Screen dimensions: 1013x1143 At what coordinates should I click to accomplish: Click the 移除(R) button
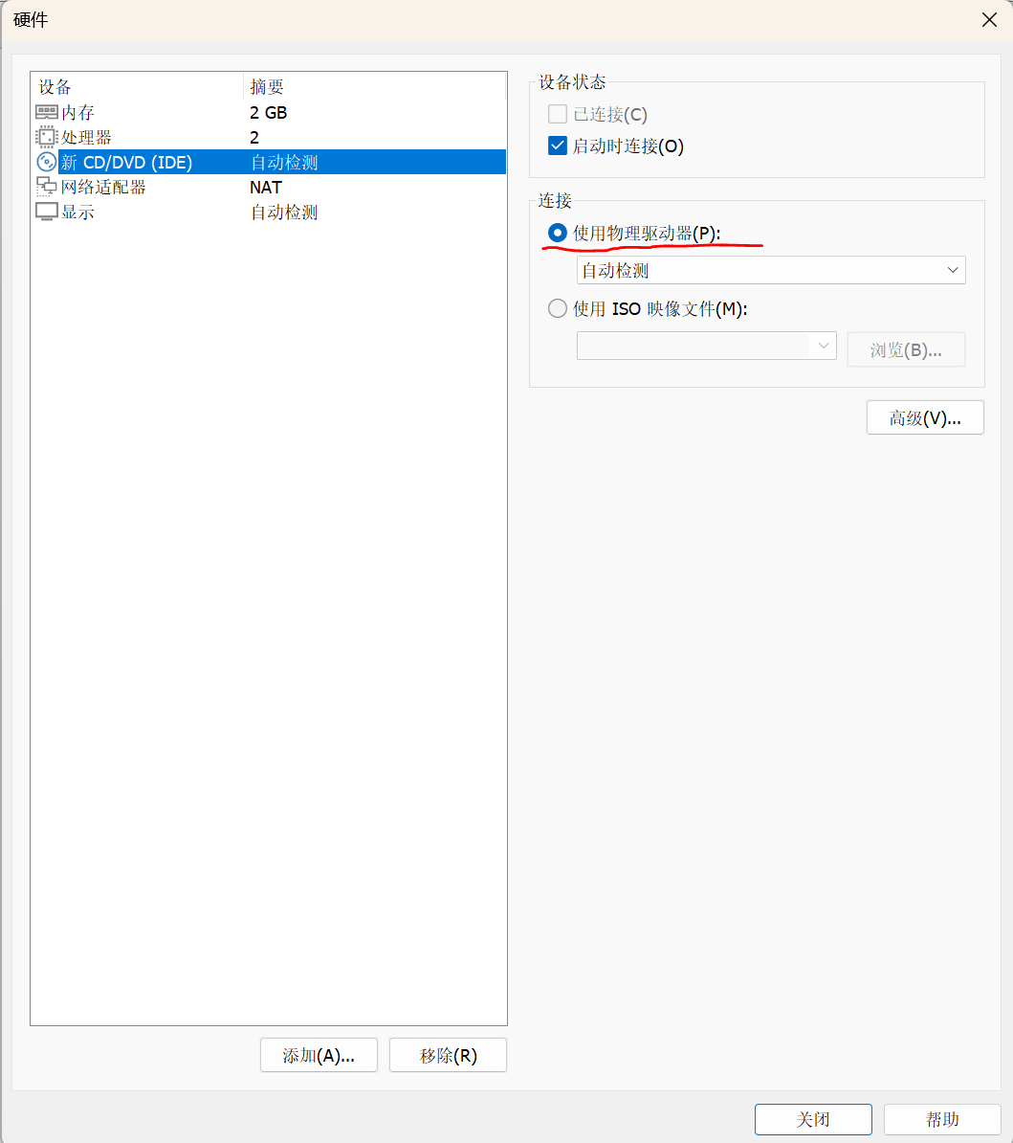point(448,1055)
